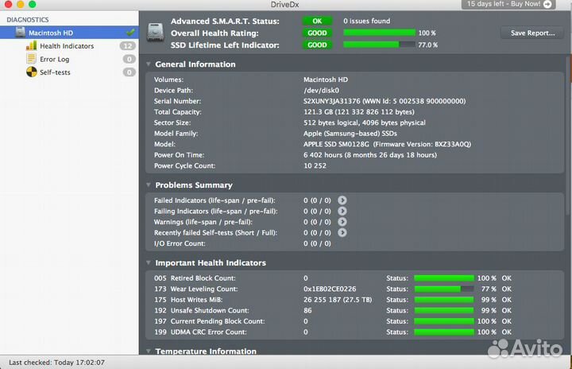Image resolution: width=572 pixels, height=369 pixels.
Task: Open the Self-tests sidebar item
Action: tap(56, 72)
